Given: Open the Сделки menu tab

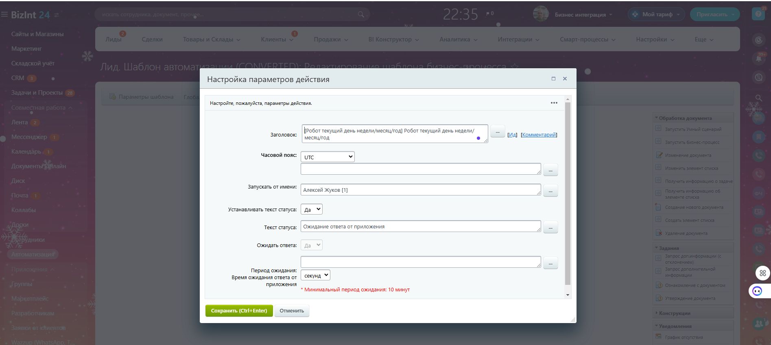Looking at the screenshot, I should tap(152, 39).
